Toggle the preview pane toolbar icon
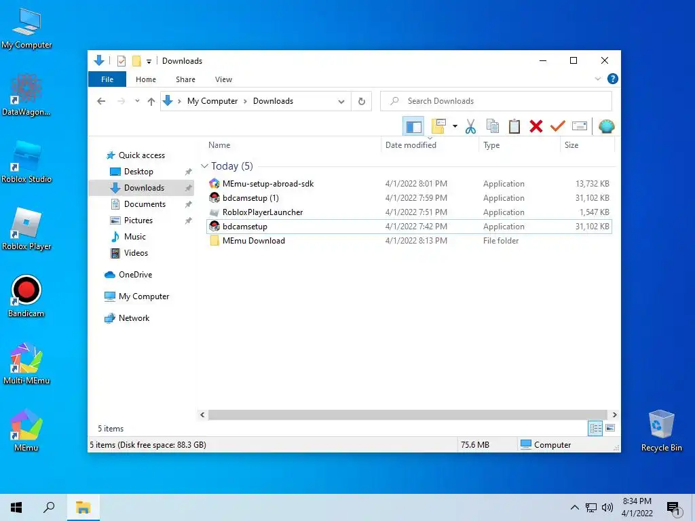The image size is (695, 521). pos(413,127)
